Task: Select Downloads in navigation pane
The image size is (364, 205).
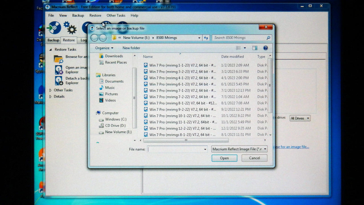Action: pyautogui.click(x=111, y=56)
